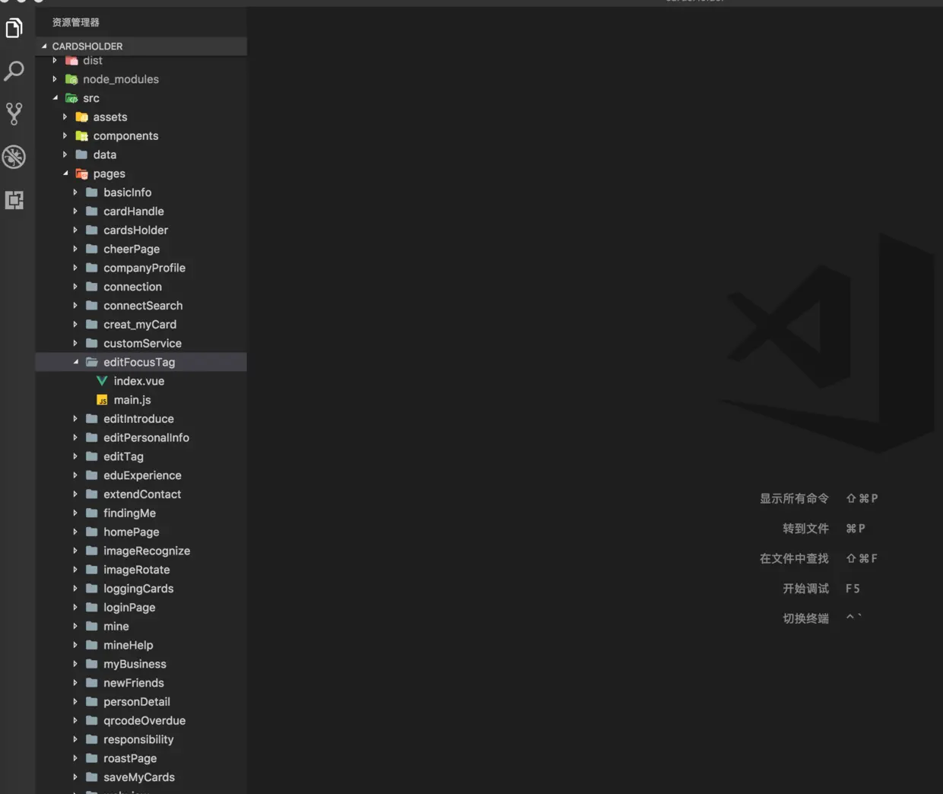Select the extendContact folder

tap(141, 494)
